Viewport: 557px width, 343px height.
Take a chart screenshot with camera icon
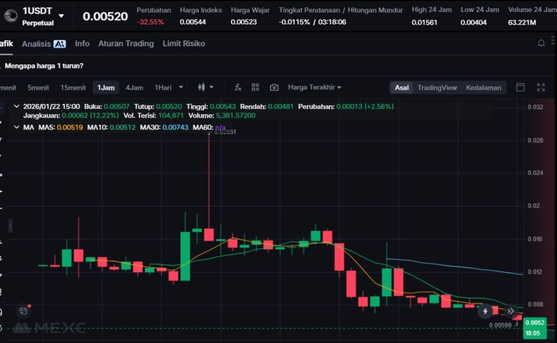click(274, 88)
